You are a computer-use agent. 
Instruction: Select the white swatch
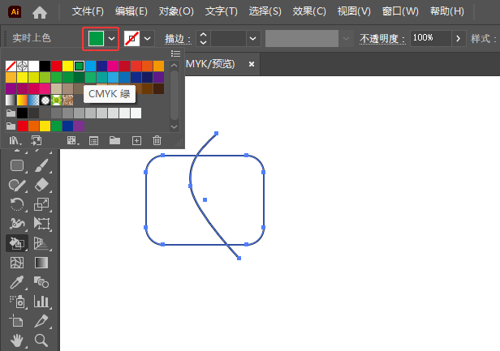coord(33,66)
